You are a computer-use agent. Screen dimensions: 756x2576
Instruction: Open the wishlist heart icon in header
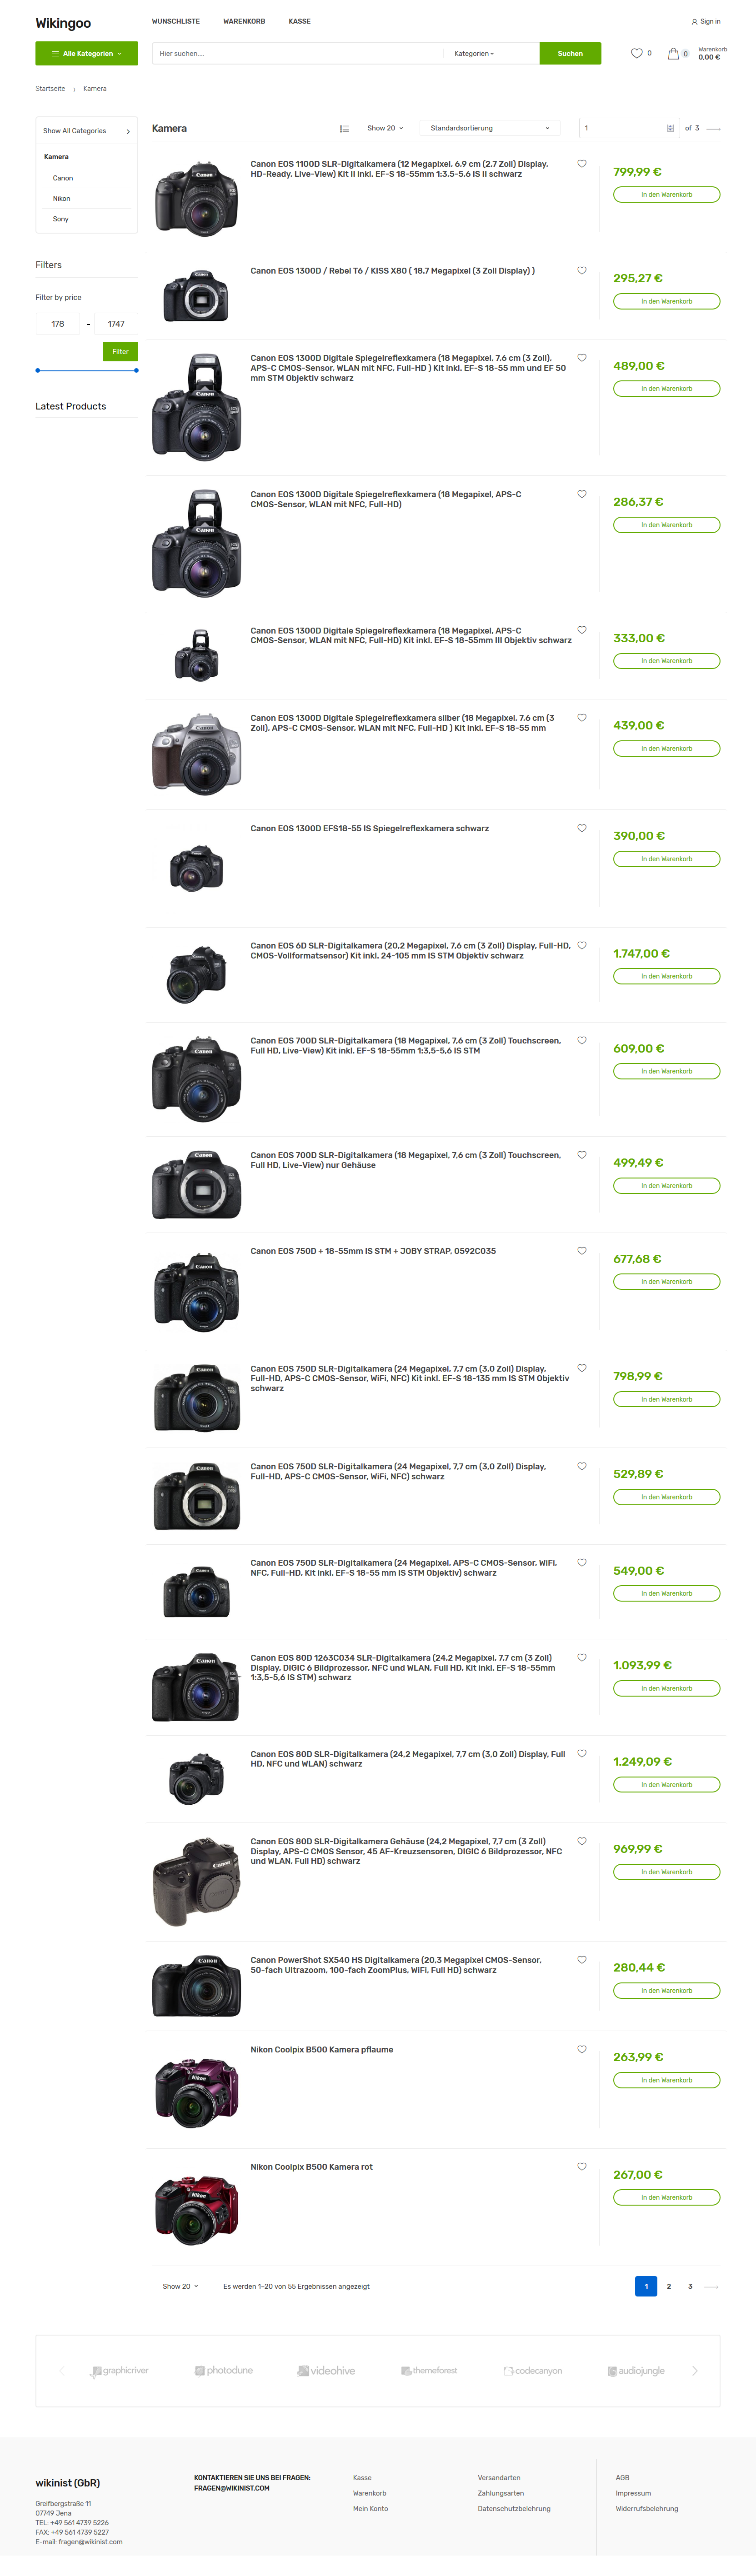click(x=636, y=53)
